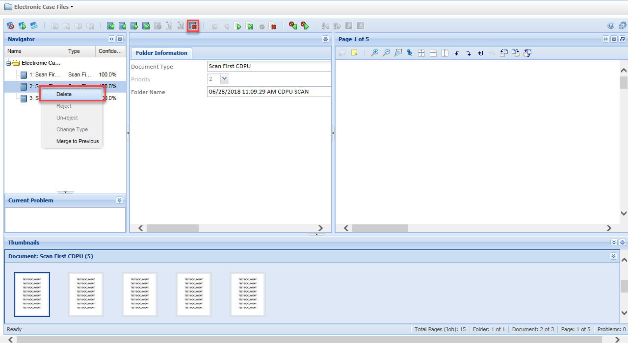
Task: Click the delete document toolbar icon
Action: (193, 26)
